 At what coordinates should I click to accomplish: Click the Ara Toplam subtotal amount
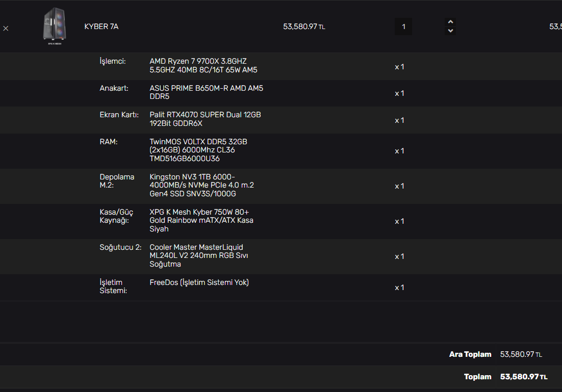click(x=521, y=354)
